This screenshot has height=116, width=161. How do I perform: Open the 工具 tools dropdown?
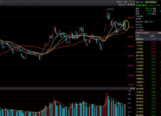click(x=125, y=2)
